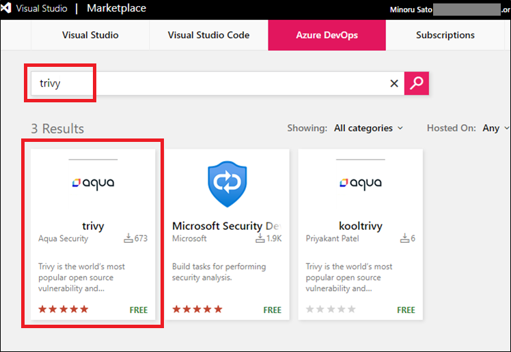Click the Priyakant Patel publisher name

[x=333, y=239]
